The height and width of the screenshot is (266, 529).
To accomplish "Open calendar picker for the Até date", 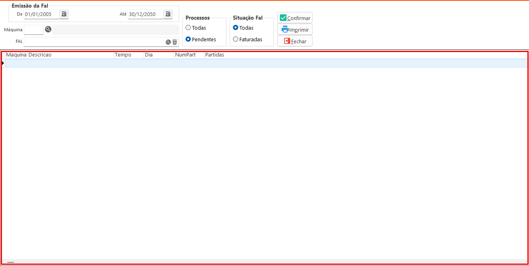I will [x=167, y=14].
